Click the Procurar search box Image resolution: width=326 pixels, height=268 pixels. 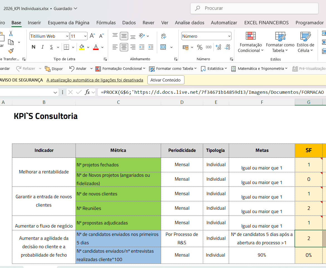pos(254,8)
